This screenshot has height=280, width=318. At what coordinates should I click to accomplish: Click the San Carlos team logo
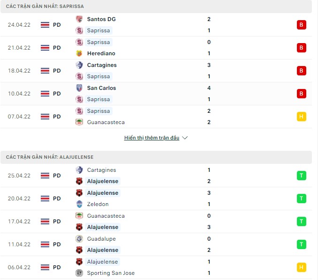(x=79, y=88)
